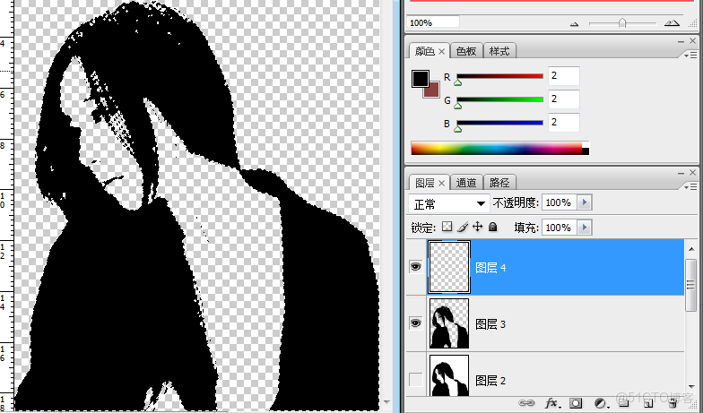The image size is (703, 413).
Task: Switch to the 色板 tab
Action: tap(466, 51)
